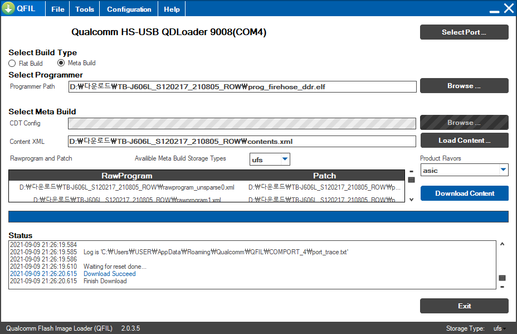Viewport: 517px width, 334px height.
Task: Click the version 2.0.3.5 status bar text
Action: coord(130,328)
